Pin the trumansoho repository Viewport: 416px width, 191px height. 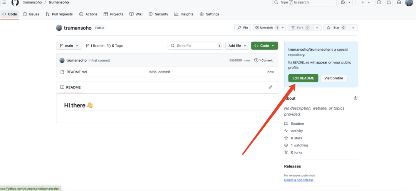click(242, 28)
